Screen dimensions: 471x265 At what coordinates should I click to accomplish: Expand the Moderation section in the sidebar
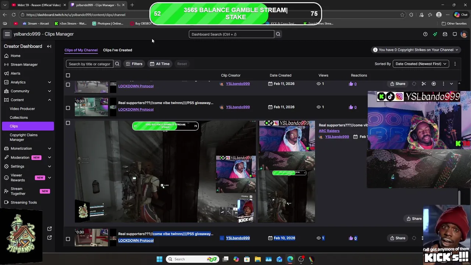(x=49, y=158)
